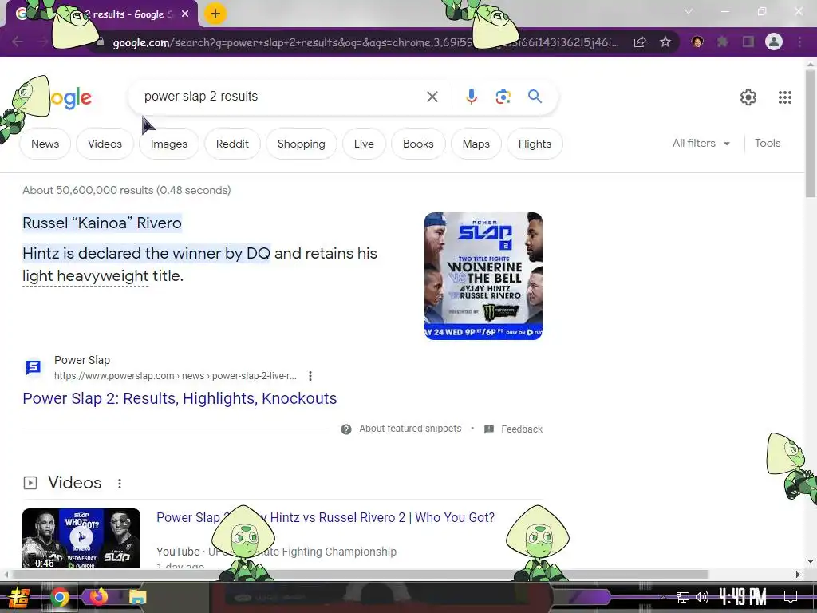
Task: Open the network tray icon
Action: [683, 597]
